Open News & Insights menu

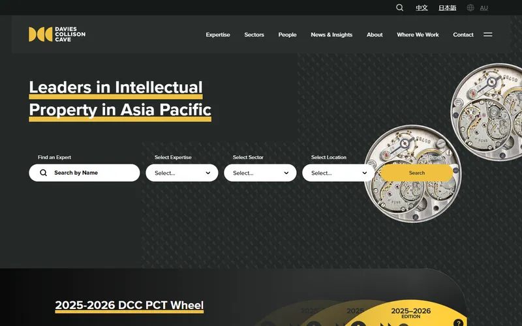pos(331,35)
